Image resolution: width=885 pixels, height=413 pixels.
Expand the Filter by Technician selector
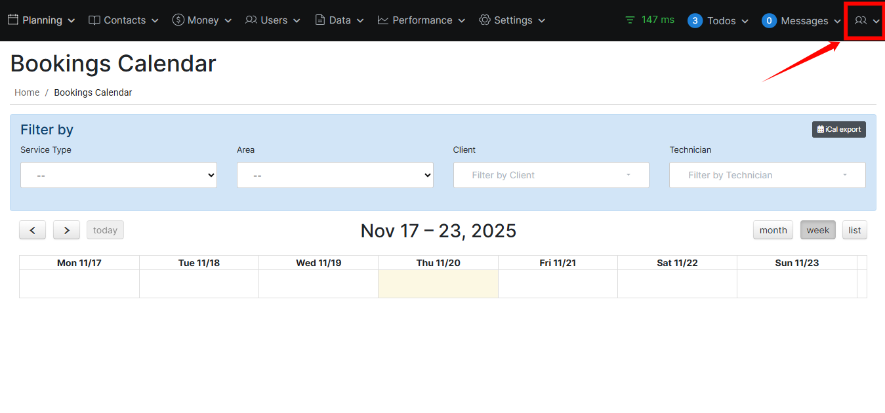[x=767, y=175]
